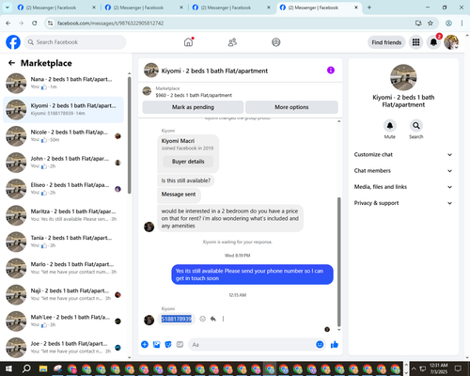Open the Facebook logo home link
The width and height of the screenshot is (470, 376).
click(13, 42)
